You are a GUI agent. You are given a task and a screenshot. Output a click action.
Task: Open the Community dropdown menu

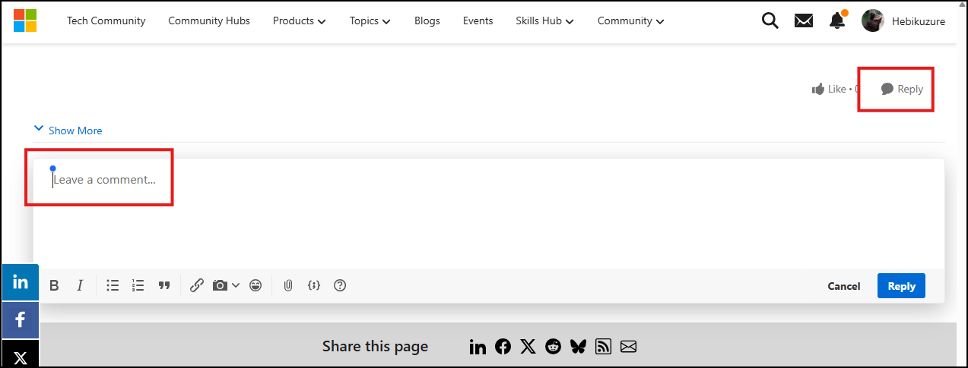point(630,20)
